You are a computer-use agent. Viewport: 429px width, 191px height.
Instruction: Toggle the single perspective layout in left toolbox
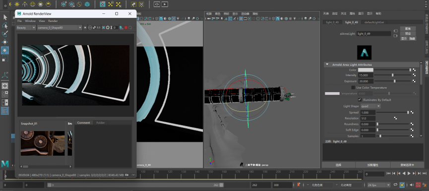[x=5, y=86]
